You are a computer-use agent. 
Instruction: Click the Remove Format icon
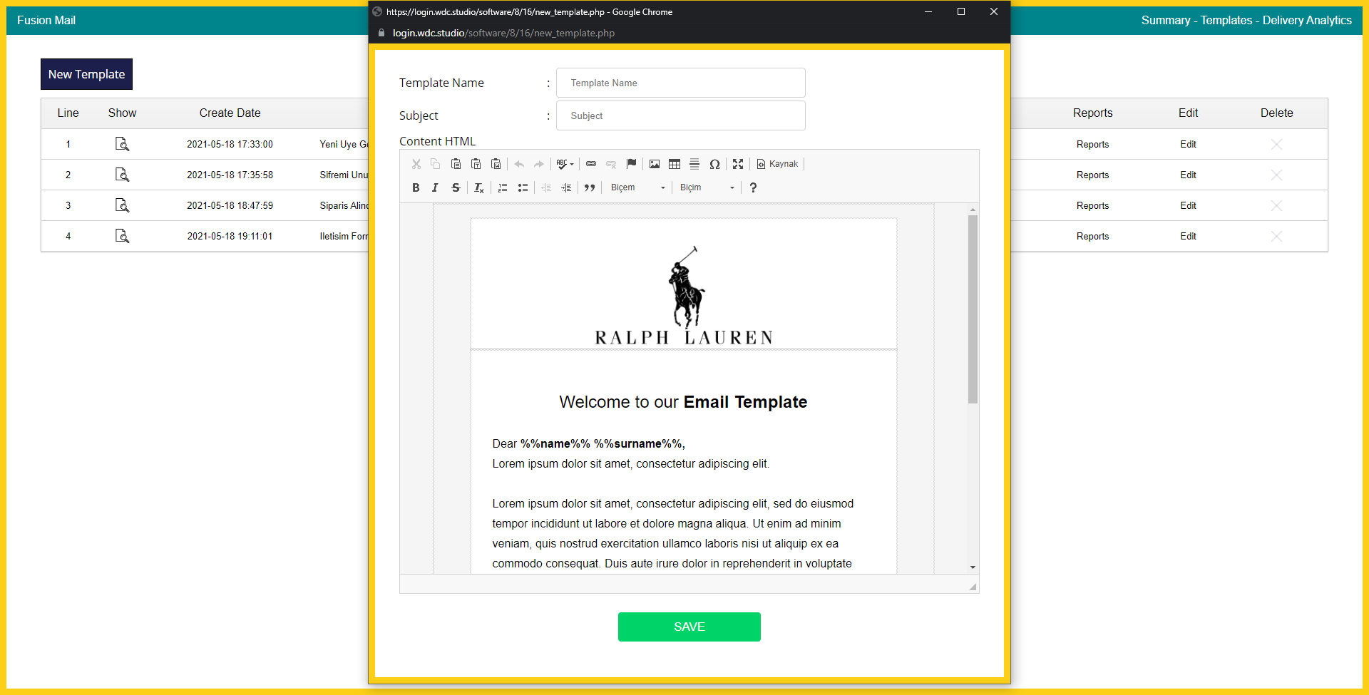pos(479,187)
